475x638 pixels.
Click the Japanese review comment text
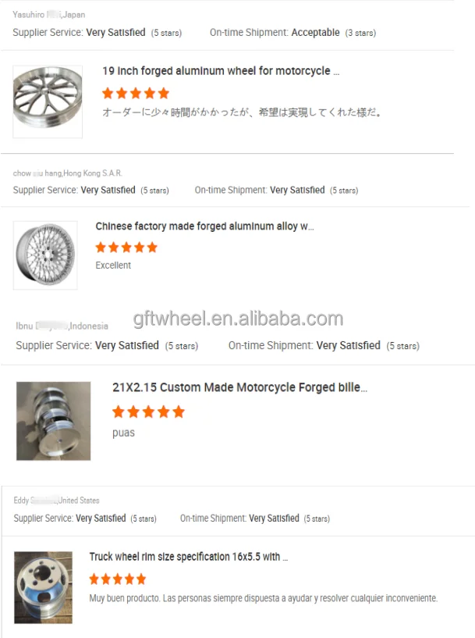click(x=242, y=112)
